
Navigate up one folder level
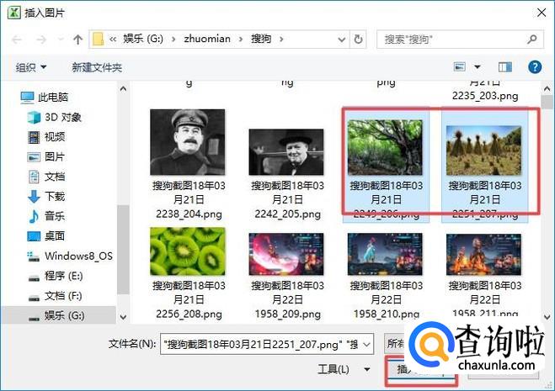(77, 40)
